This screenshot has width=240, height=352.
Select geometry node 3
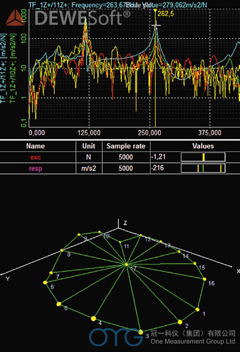pos(141,332)
